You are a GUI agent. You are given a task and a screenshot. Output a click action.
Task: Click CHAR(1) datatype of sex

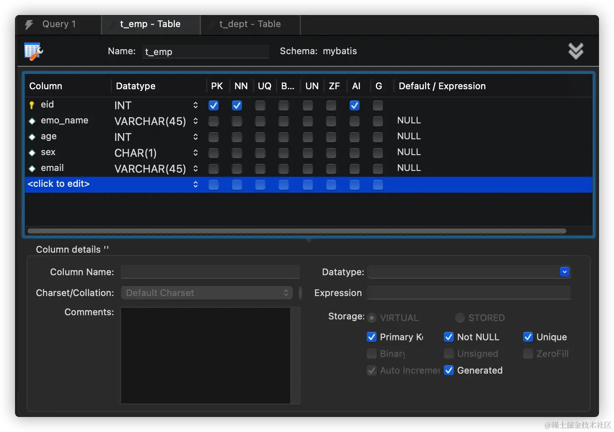pyautogui.click(x=136, y=153)
